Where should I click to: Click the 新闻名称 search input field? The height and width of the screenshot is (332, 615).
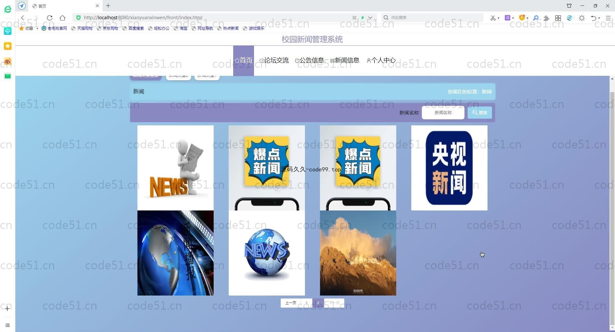(x=443, y=113)
